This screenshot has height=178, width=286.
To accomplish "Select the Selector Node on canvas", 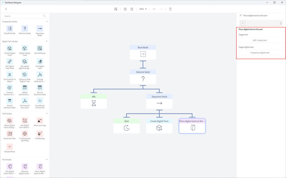I will pos(143,77).
